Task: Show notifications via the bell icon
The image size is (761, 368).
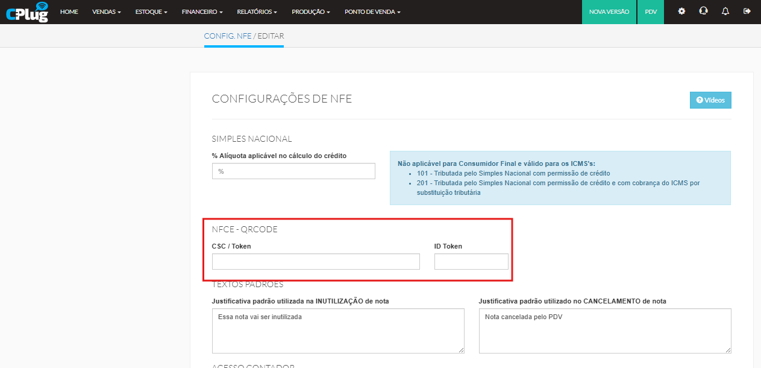Action: point(725,11)
